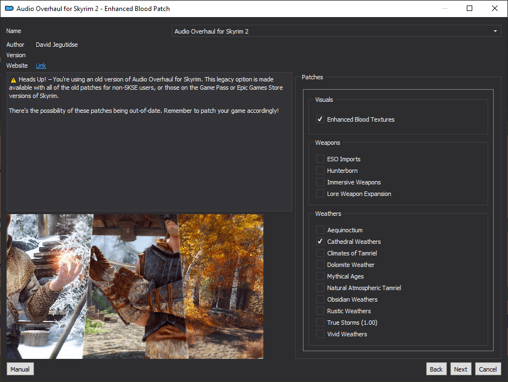The image size is (508, 382).
Task: Close the Enhanced Blood Patch window
Action: pos(495,8)
